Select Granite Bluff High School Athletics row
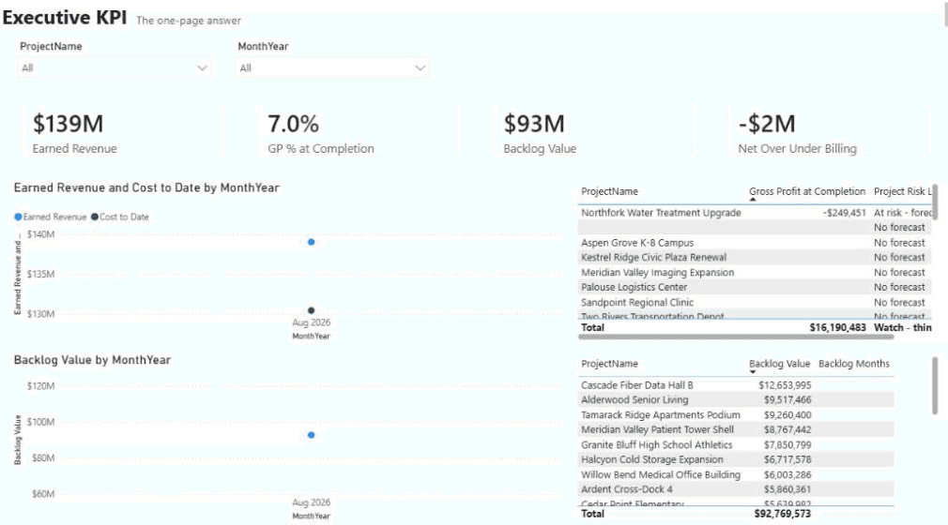Viewport: 948px width, 525px height. 736,444
